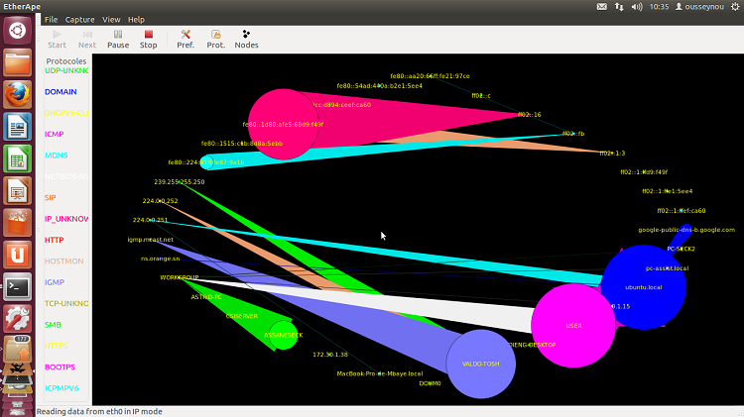The width and height of the screenshot is (744, 417).
Task: Toggle the Prot. protocols window
Action: 215,38
